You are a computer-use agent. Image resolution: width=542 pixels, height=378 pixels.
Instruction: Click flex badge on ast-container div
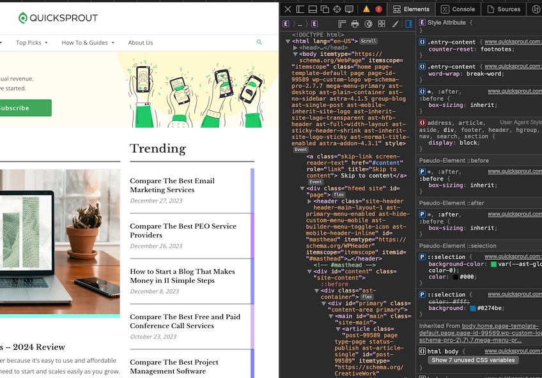[x=367, y=297]
